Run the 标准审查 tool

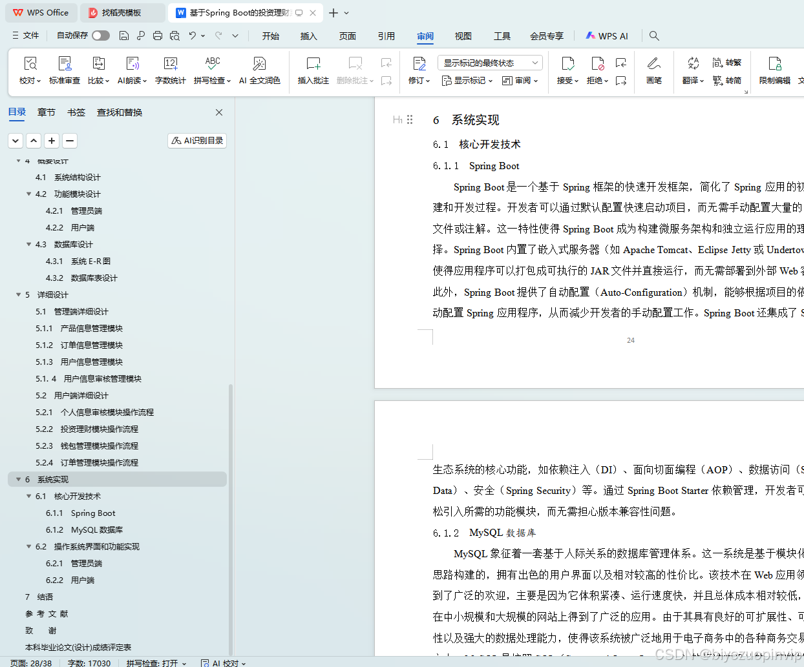[x=65, y=70]
